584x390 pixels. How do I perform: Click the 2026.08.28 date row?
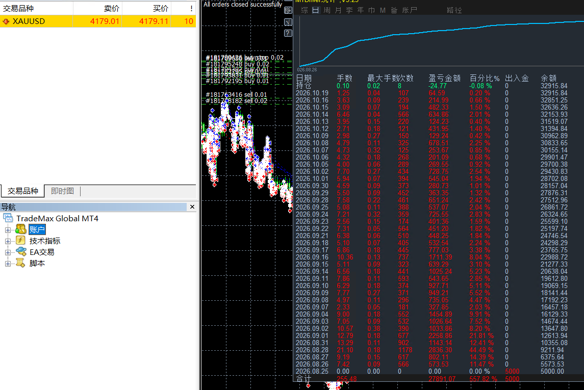click(432, 350)
